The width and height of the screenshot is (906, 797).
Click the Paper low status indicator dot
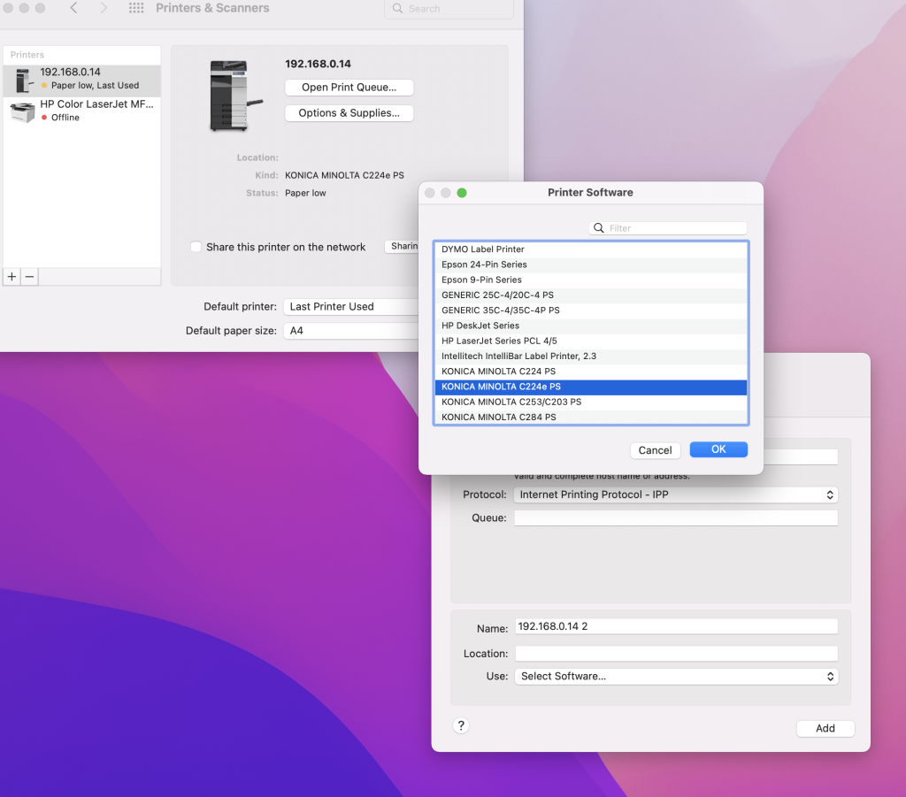44,86
